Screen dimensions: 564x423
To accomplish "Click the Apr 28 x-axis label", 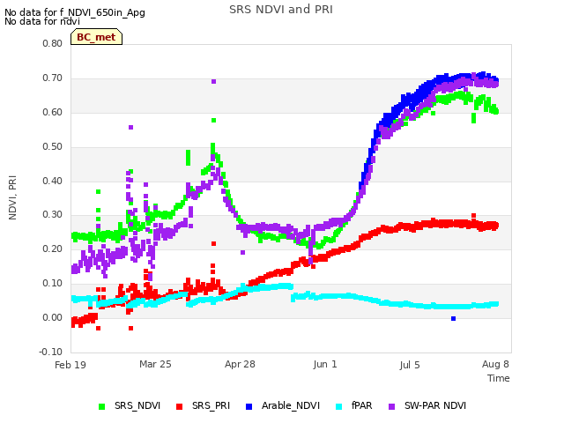I will 240,364.
